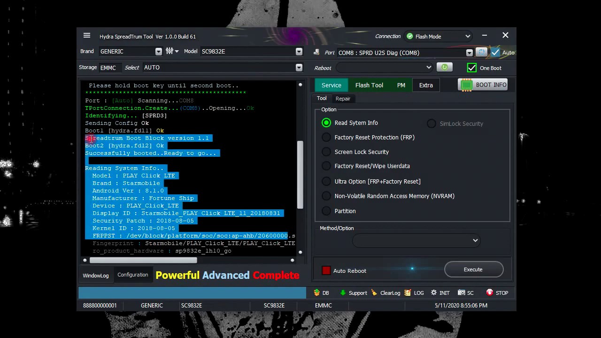
Task: Click log line 'Manufacturer : Fortune Ship'
Action: coord(143,198)
